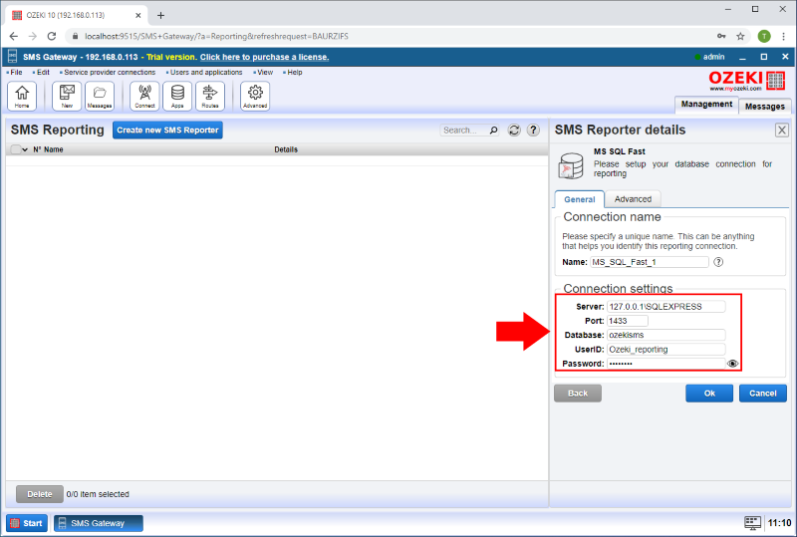
Task: Open the Users and applications menu
Action: click(x=204, y=72)
